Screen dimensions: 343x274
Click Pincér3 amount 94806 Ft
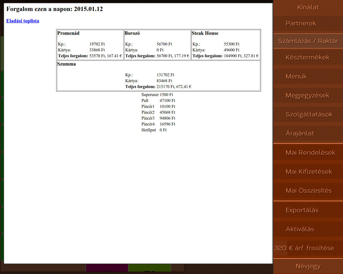(x=167, y=118)
